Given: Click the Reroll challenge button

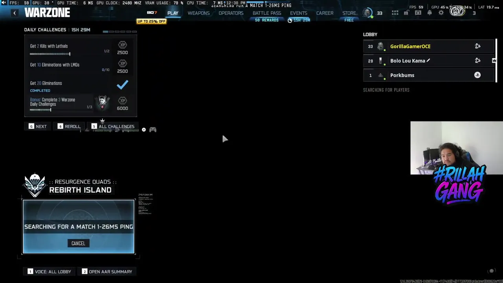Looking at the screenshot, I should 69,126.
